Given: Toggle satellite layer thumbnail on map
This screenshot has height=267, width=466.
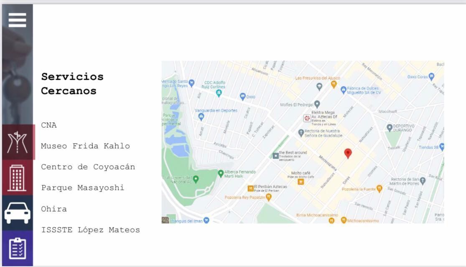Looking at the screenshot, I should click(x=166, y=220).
